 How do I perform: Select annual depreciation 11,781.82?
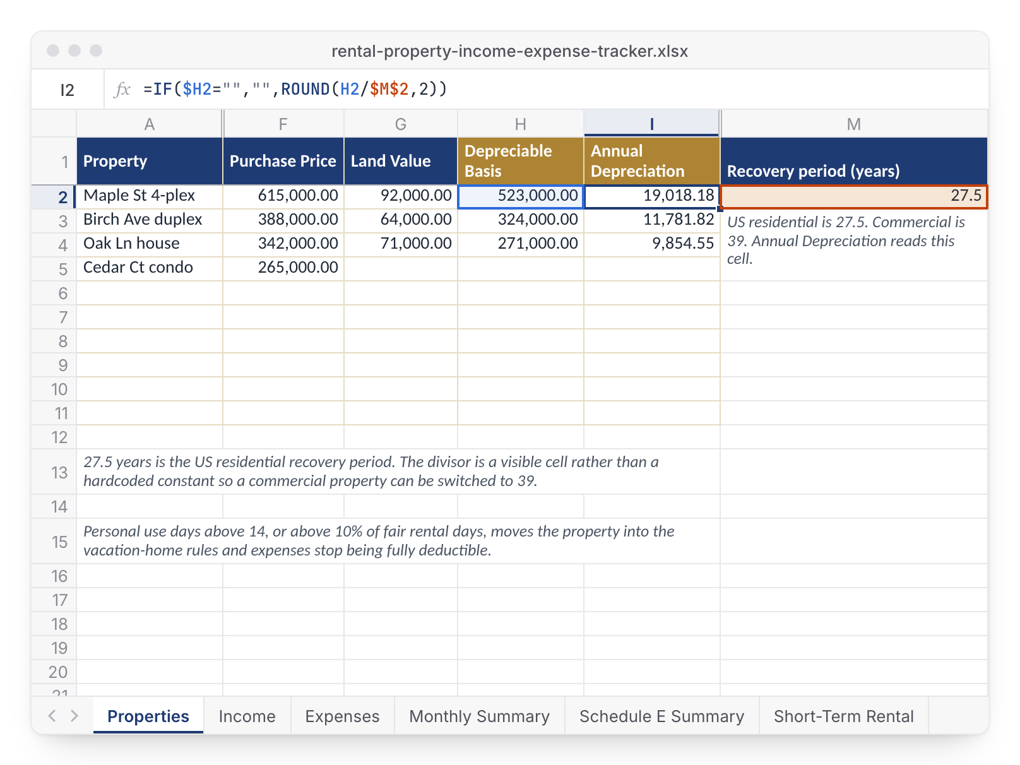pyautogui.click(x=652, y=220)
